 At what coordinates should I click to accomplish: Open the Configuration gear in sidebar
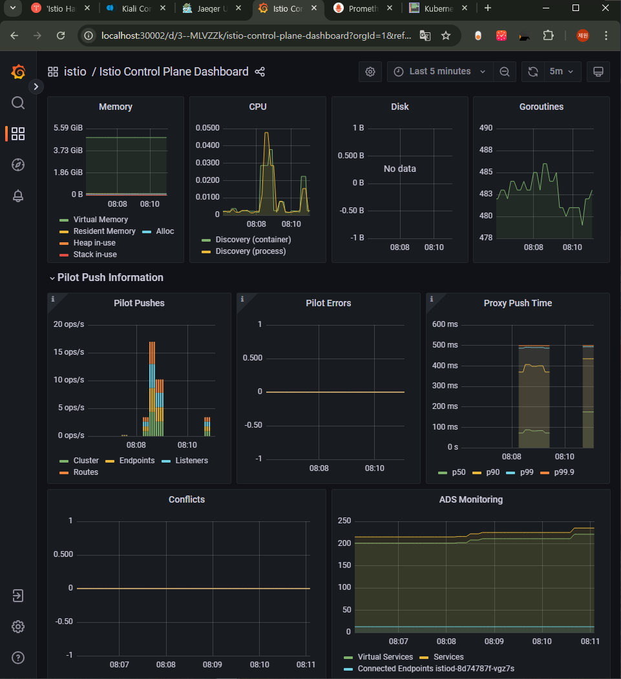point(17,627)
